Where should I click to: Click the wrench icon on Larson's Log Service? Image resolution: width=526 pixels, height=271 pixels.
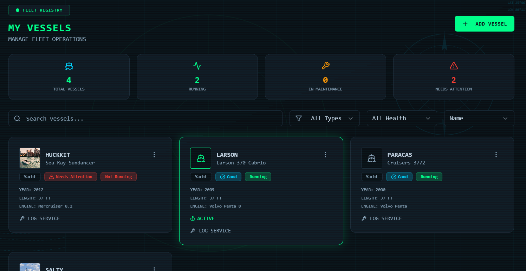tap(193, 231)
